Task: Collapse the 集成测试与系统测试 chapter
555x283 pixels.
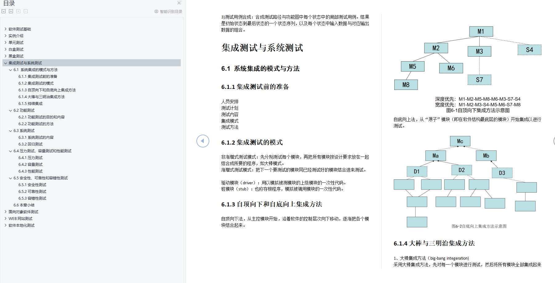Action: 6,63
